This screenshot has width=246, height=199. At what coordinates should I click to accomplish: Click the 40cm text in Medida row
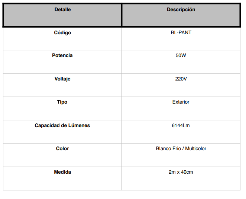[x=187, y=172]
